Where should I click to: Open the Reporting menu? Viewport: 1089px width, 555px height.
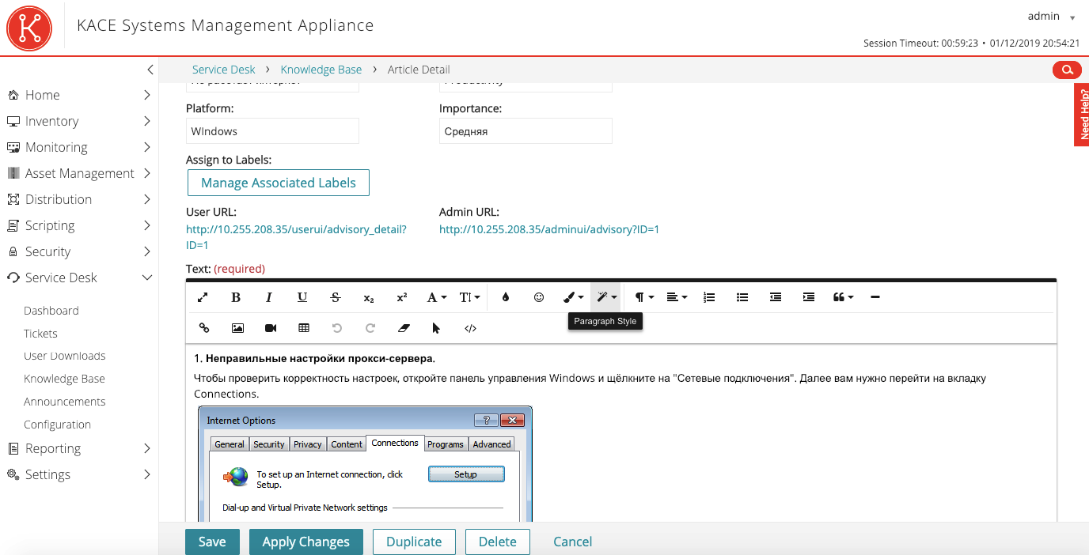79,448
